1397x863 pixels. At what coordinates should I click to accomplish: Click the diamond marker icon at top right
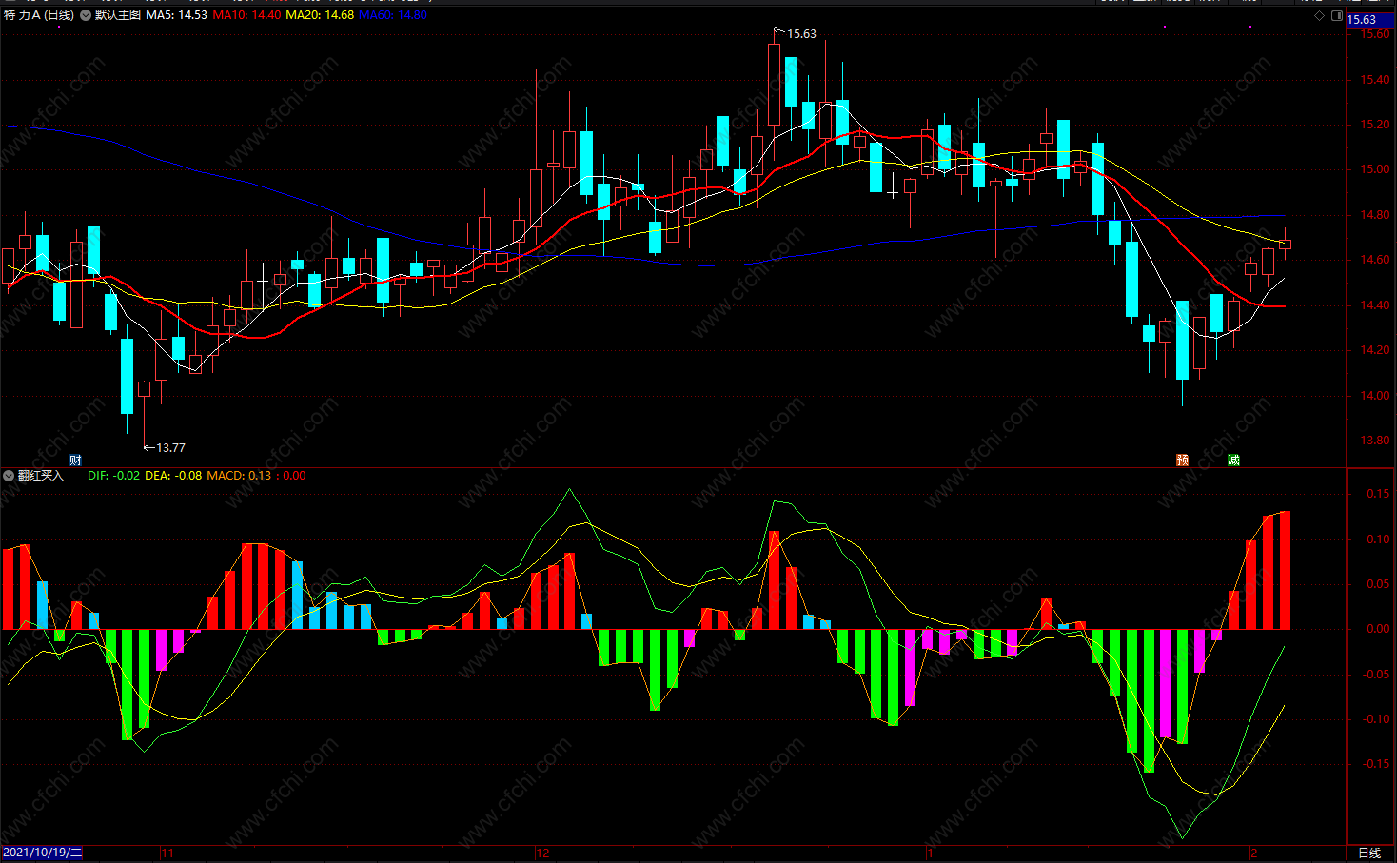coord(1319,16)
